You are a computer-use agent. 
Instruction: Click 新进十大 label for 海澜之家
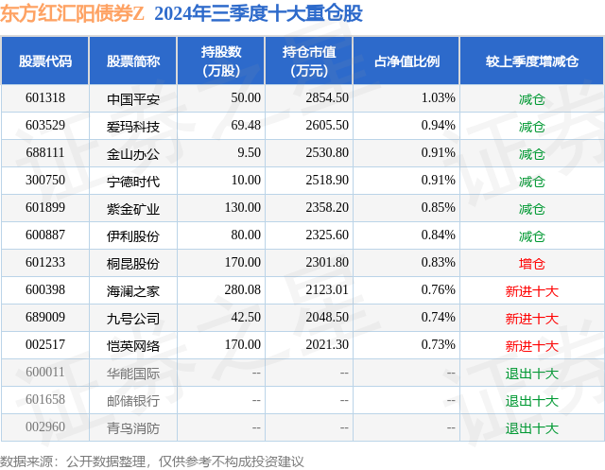click(532, 291)
